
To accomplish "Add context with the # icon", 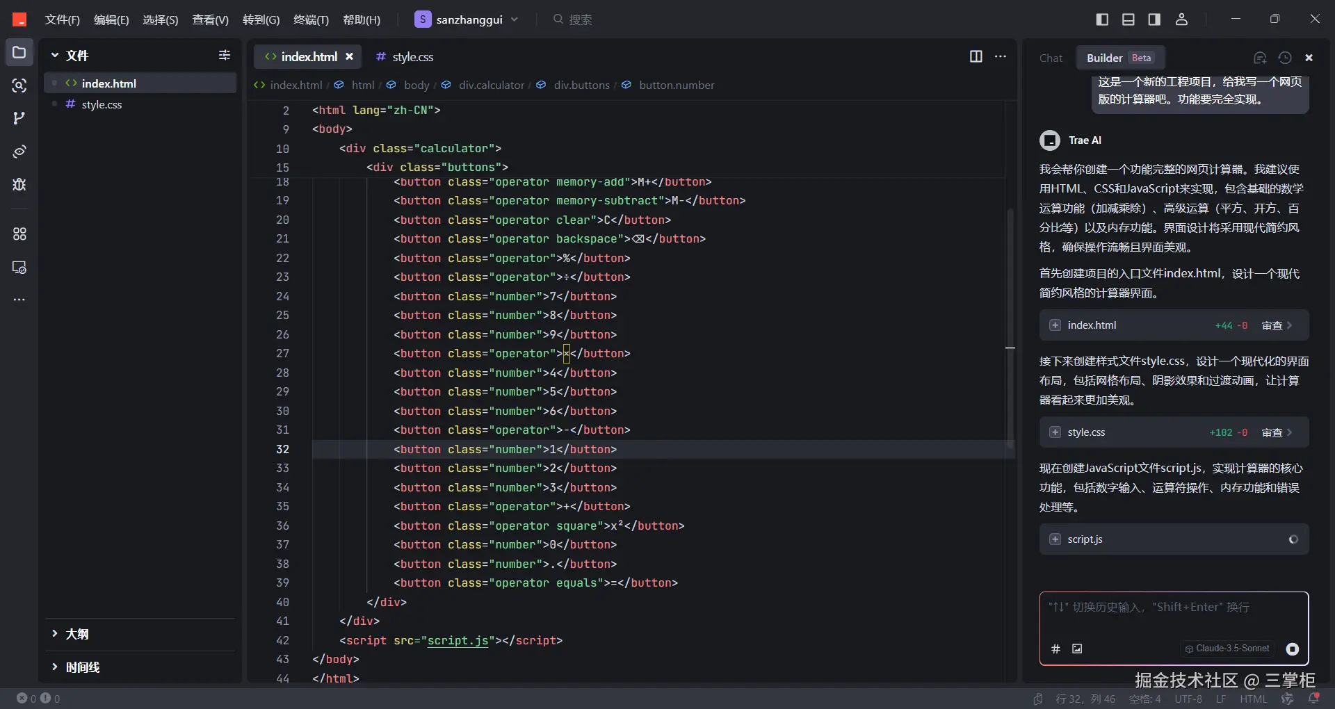I will tap(1055, 649).
